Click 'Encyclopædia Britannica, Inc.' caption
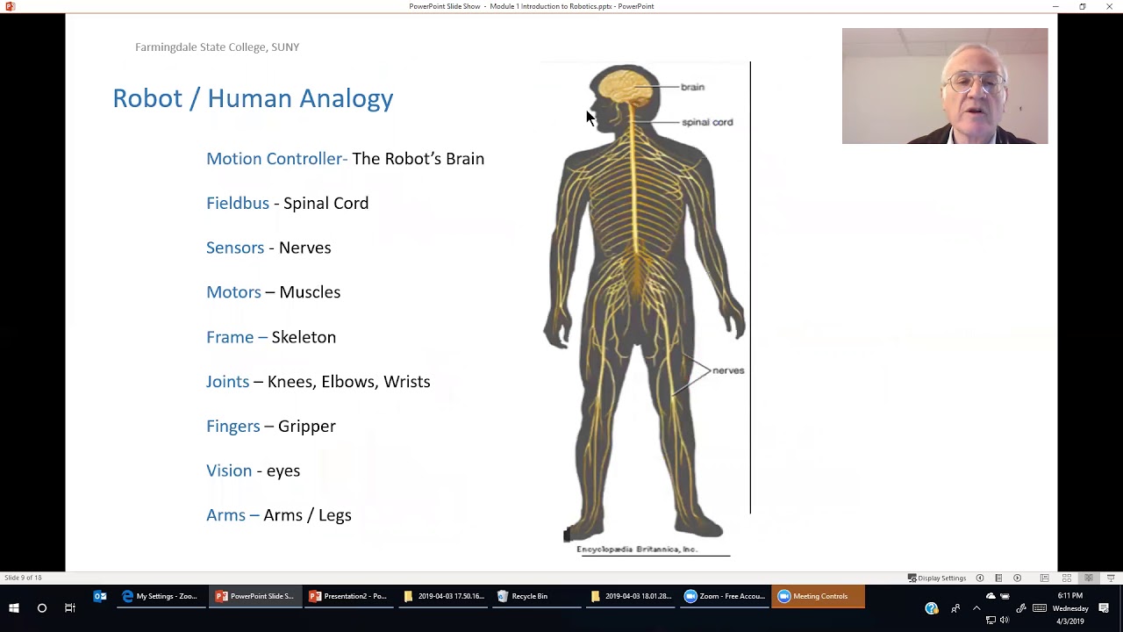 click(637, 549)
